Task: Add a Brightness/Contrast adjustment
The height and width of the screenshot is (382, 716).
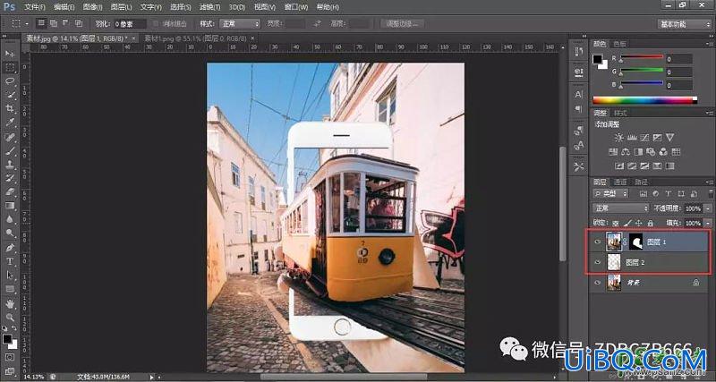Action: coord(618,138)
